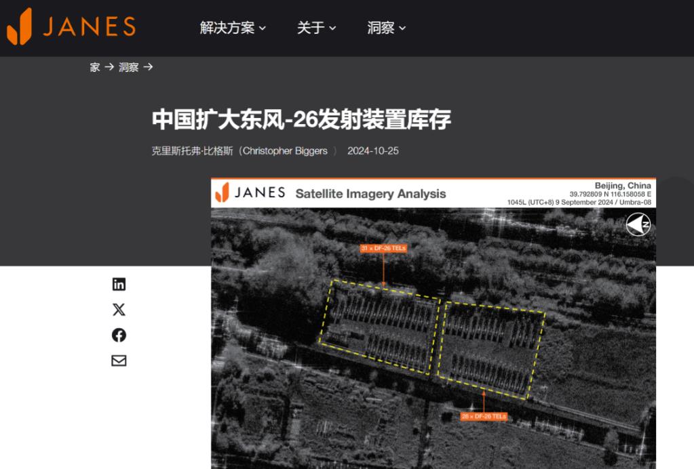The image size is (694, 469).
Task: Open the 解决方案 dropdown menu
Action: point(233,28)
